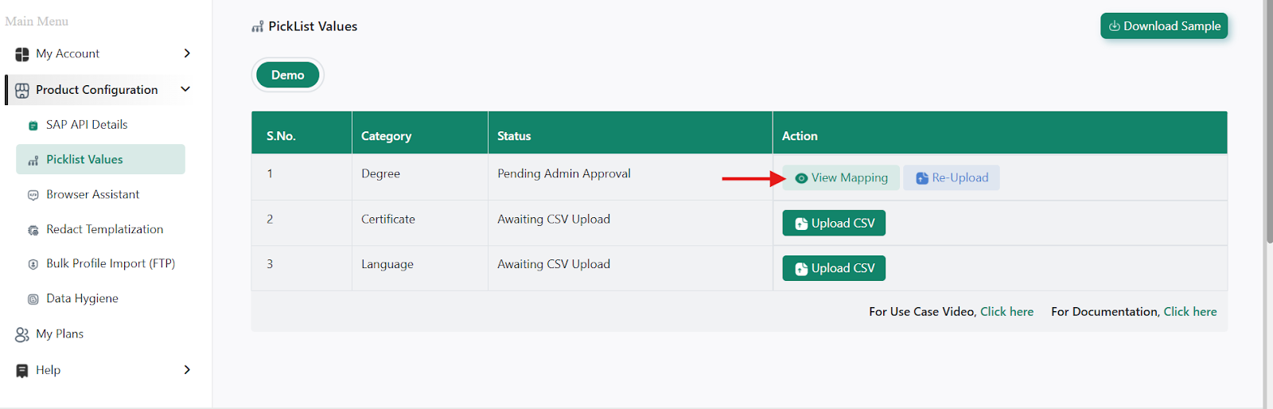Expand the My Account chevron arrow
Image resolution: width=1273 pixels, height=409 pixels.
[x=187, y=53]
